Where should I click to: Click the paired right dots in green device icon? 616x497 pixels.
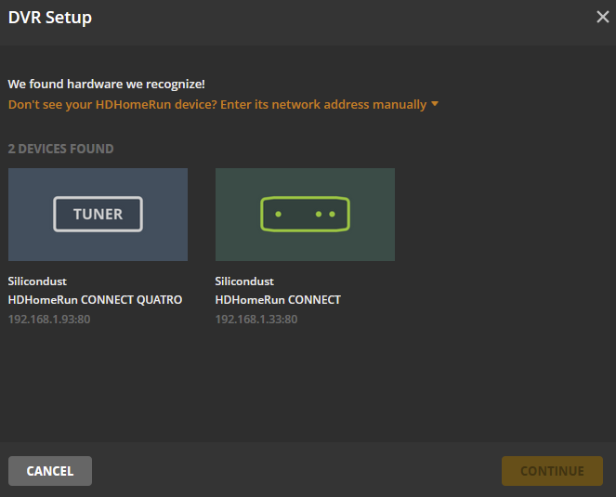click(x=325, y=215)
